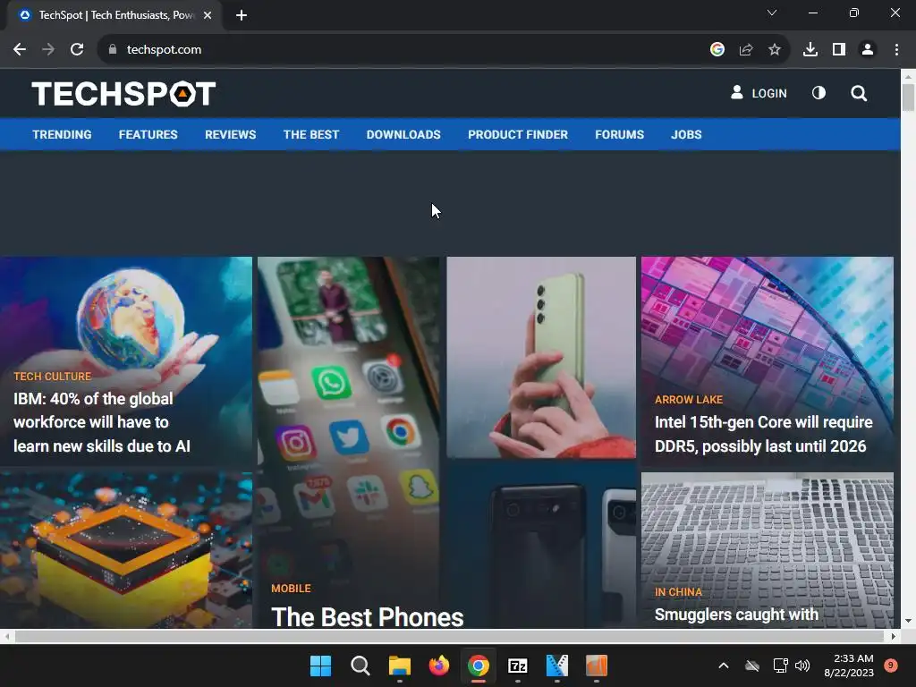Open IBM 40% global workforce article
Viewport: 916px width, 687px height.
pyautogui.click(x=102, y=422)
